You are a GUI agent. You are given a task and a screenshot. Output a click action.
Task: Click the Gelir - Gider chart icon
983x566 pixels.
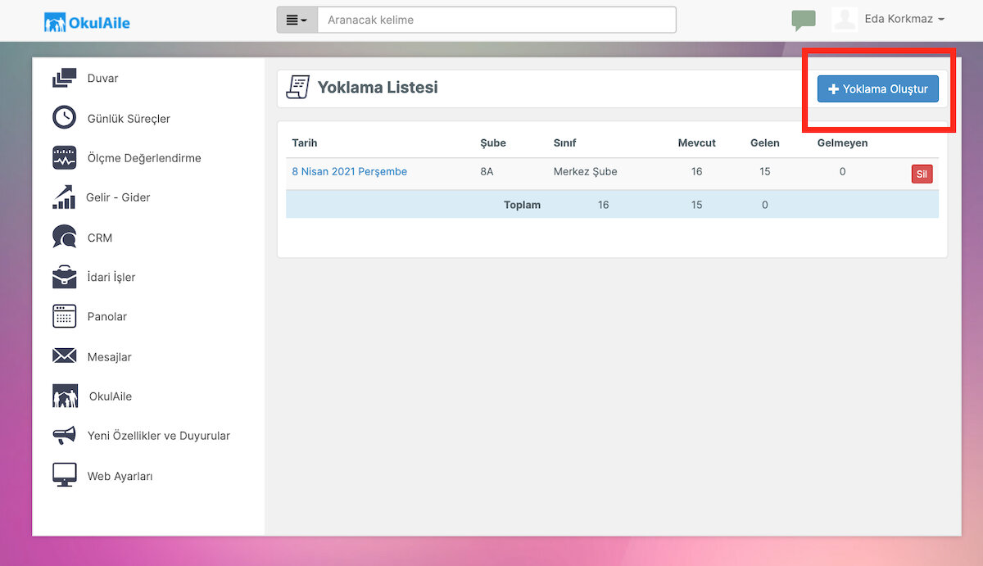point(63,197)
